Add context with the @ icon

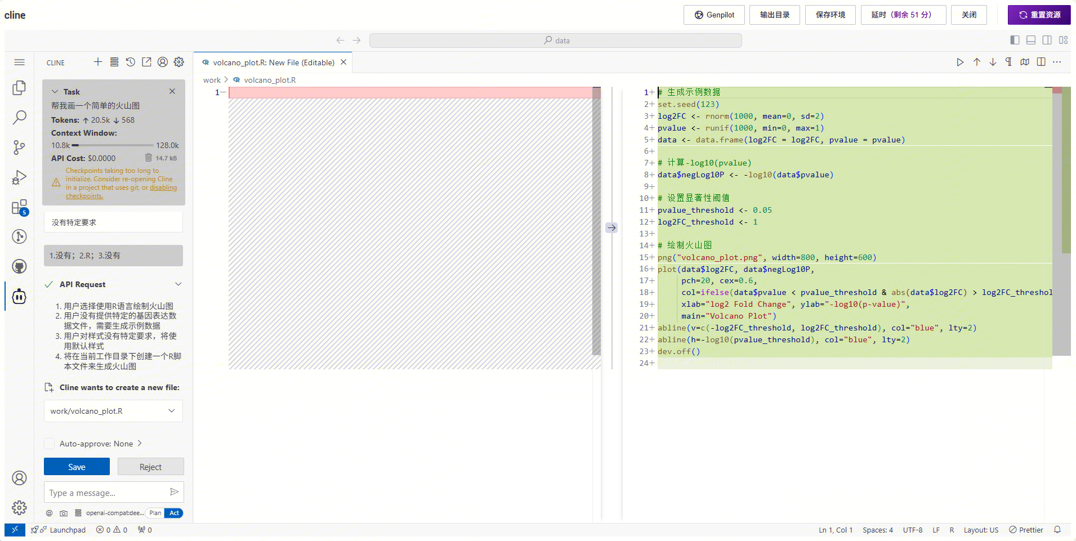point(50,513)
